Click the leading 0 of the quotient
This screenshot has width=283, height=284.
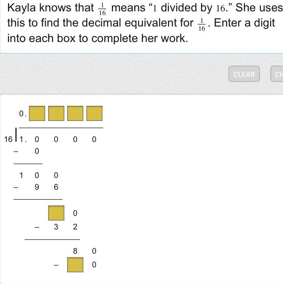coord(21,114)
